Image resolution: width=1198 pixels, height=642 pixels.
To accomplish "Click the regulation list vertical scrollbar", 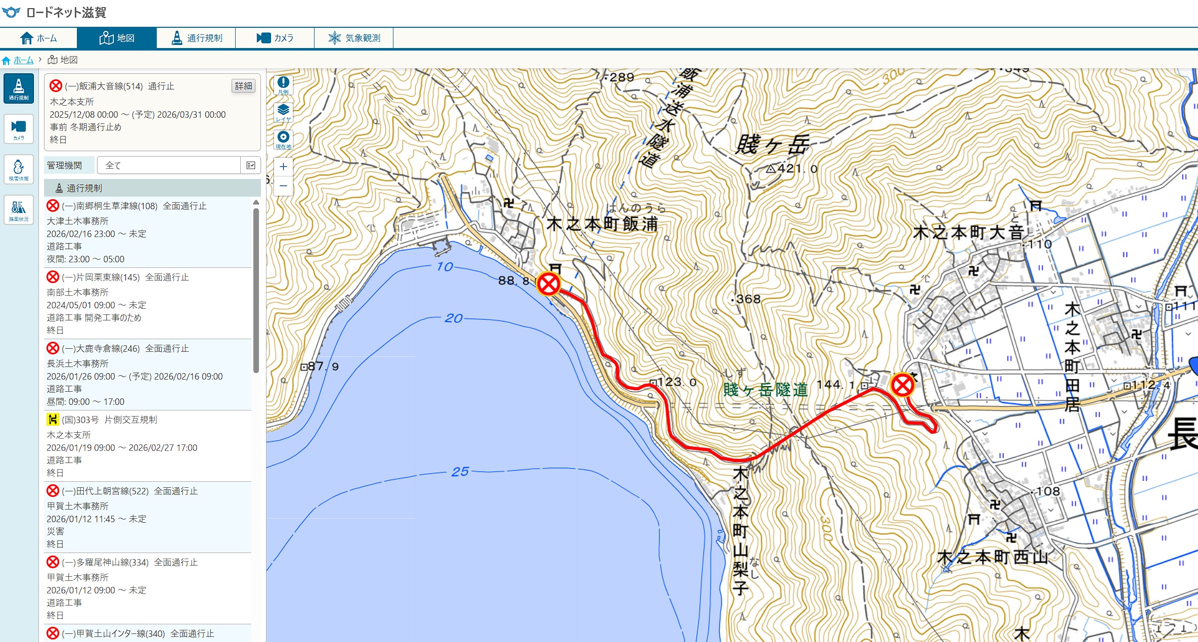I will pos(256,291).
